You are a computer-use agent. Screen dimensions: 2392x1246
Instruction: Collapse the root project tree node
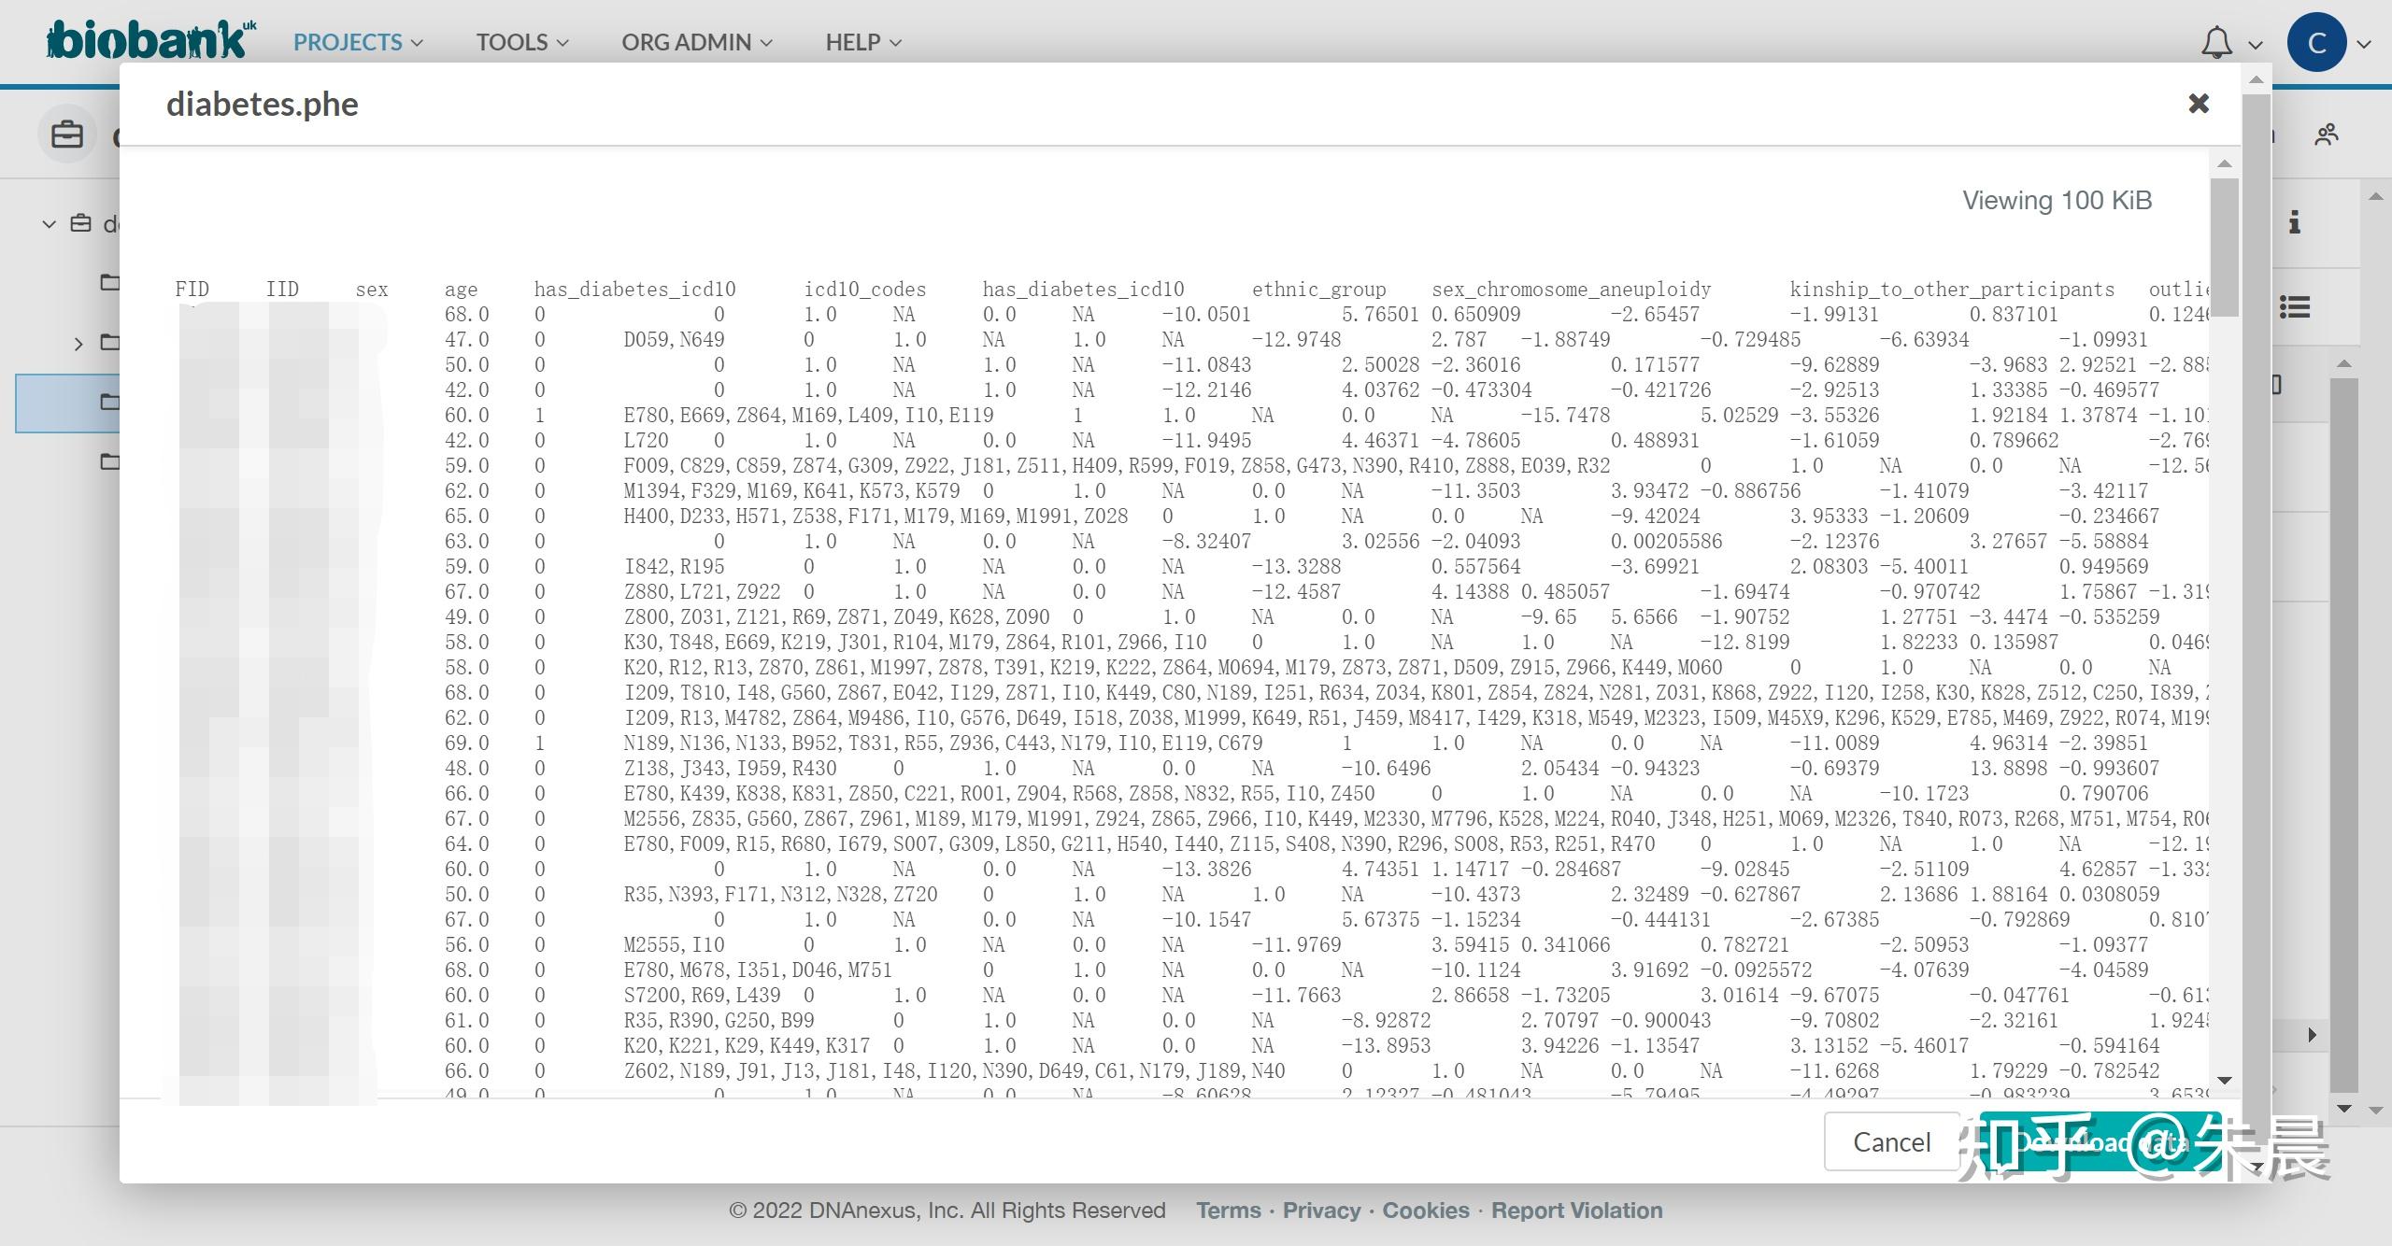tap(49, 224)
